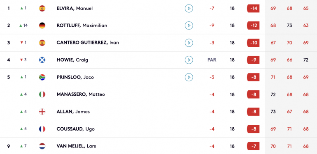317x154 pixels.
Task: Open MANASSERO, Matteo player page
Action: 81,94
